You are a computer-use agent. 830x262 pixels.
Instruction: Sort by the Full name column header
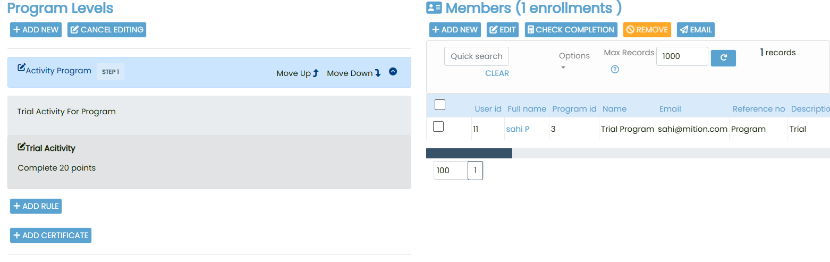click(527, 109)
